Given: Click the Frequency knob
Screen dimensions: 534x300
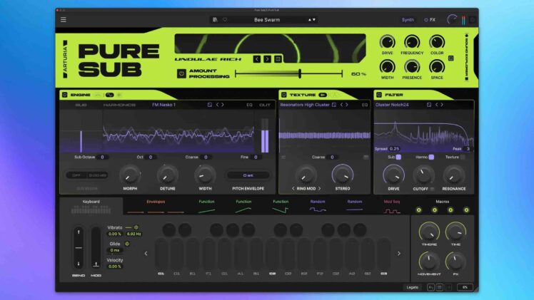Looking at the screenshot, I should coord(412,43).
